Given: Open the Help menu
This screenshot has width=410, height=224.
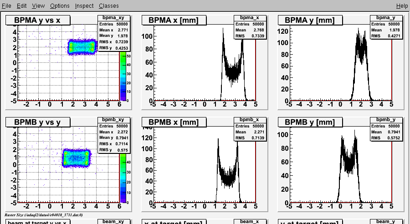Looking at the screenshot, I should pyautogui.click(x=402, y=5).
